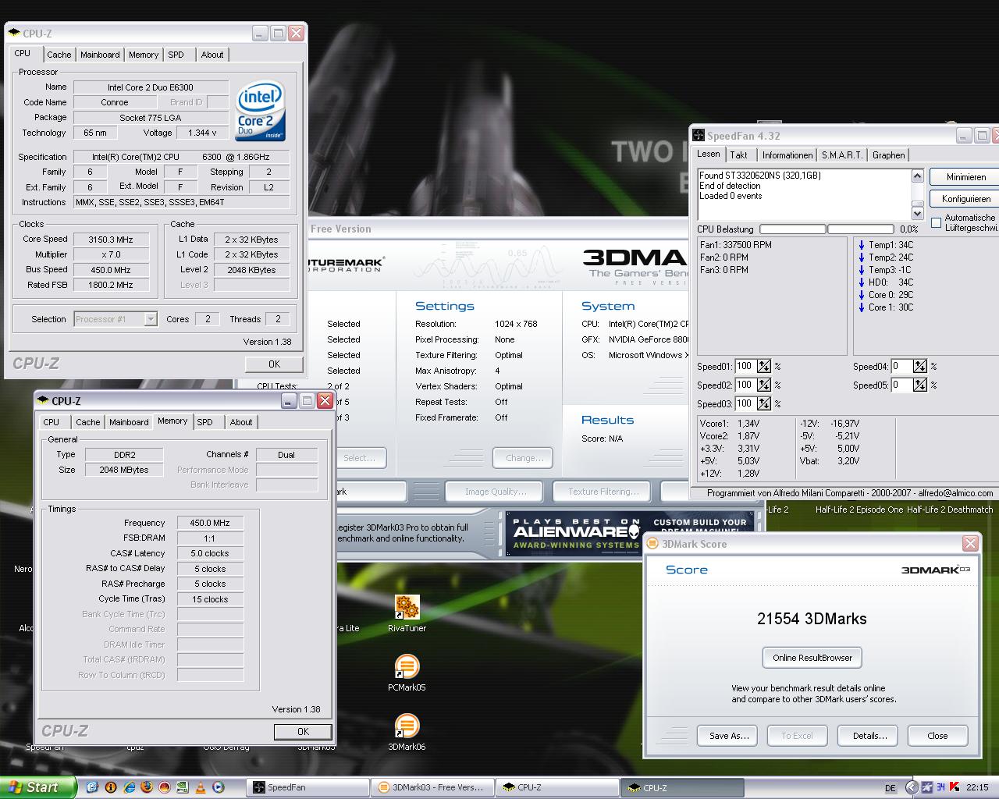Click SpeedFan title bar fan icon
The width and height of the screenshot is (999, 799).
(x=699, y=136)
